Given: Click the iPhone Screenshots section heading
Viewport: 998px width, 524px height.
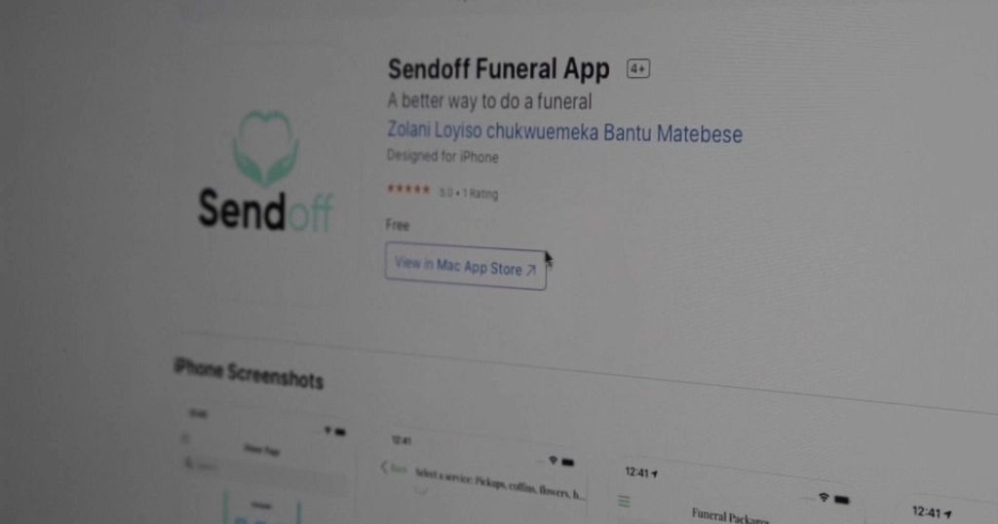Looking at the screenshot, I should [x=249, y=374].
